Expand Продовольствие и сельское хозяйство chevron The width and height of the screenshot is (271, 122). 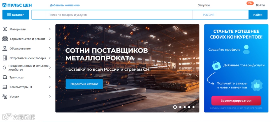click(x=50, y=68)
